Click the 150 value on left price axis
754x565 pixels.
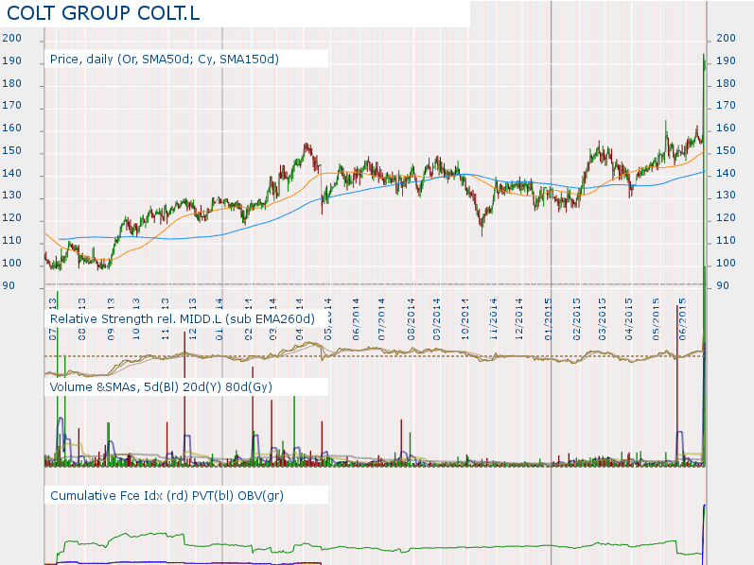[12, 150]
